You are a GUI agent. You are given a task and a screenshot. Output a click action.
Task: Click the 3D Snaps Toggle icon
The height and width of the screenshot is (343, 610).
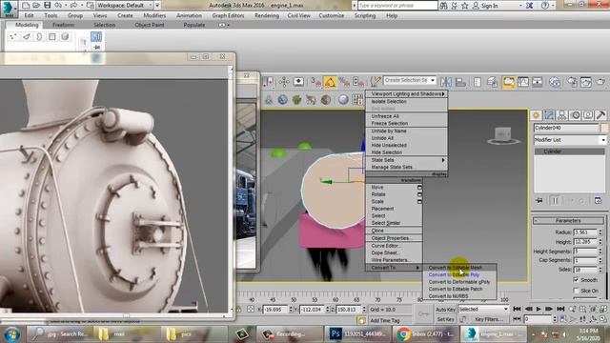[315, 82]
